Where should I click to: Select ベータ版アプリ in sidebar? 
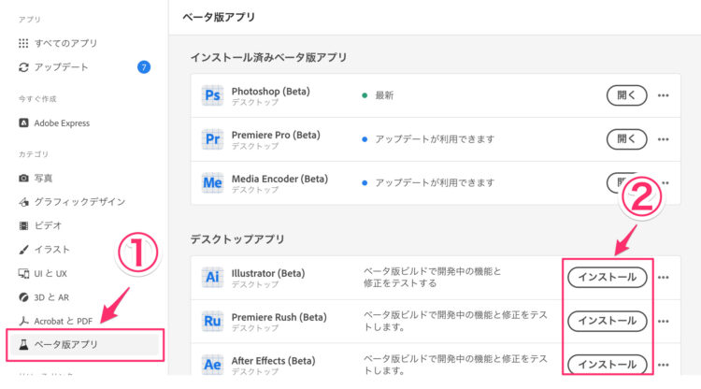[x=85, y=344]
